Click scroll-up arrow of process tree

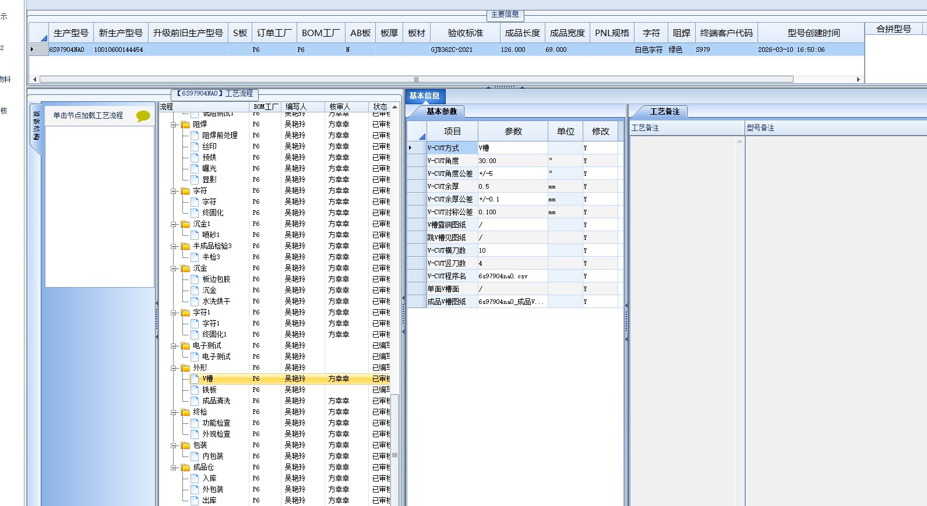(x=394, y=107)
